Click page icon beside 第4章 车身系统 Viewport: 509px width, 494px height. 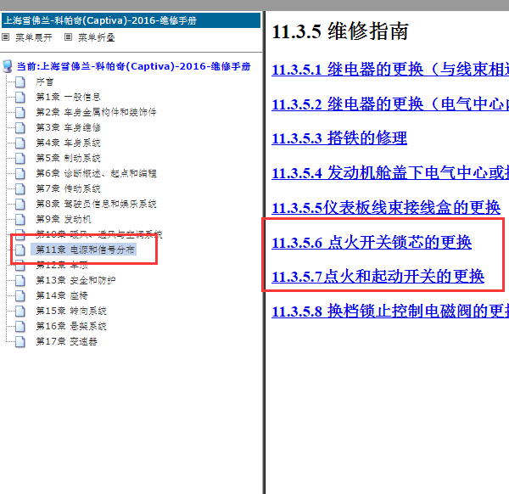(x=20, y=143)
